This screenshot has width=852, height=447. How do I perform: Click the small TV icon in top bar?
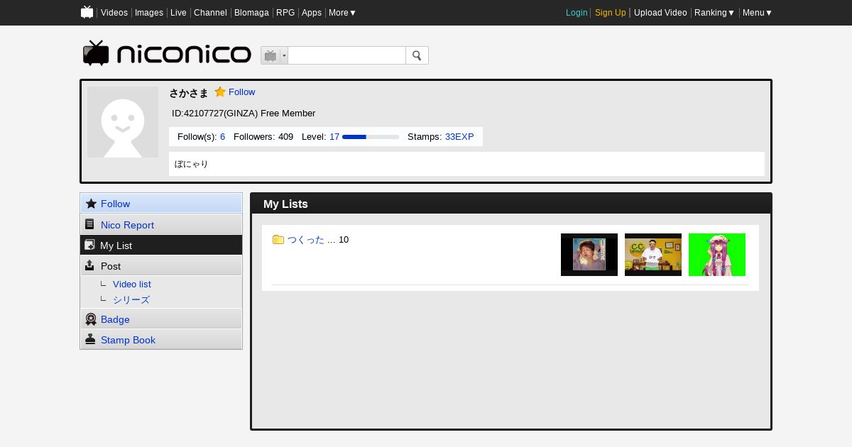pyautogui.click(x=87, y=12)
